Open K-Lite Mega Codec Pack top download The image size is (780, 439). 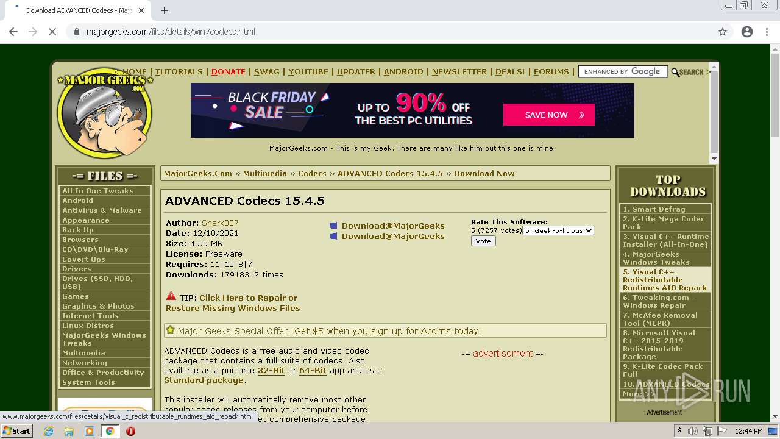click(x=665, y=223)
